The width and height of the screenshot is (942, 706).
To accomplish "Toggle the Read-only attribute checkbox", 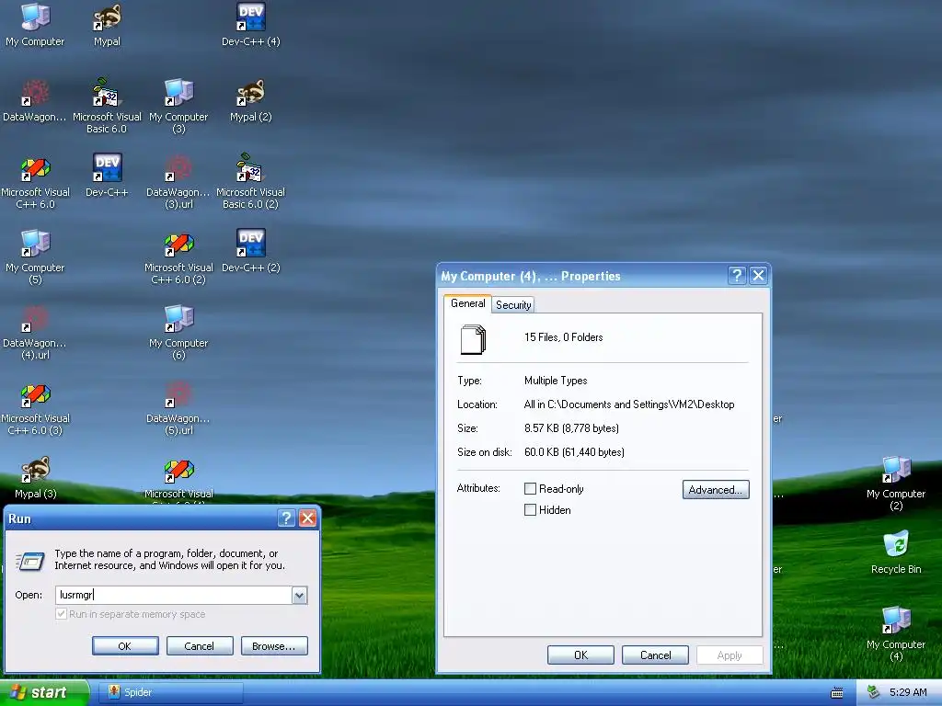I will [530, 489].
